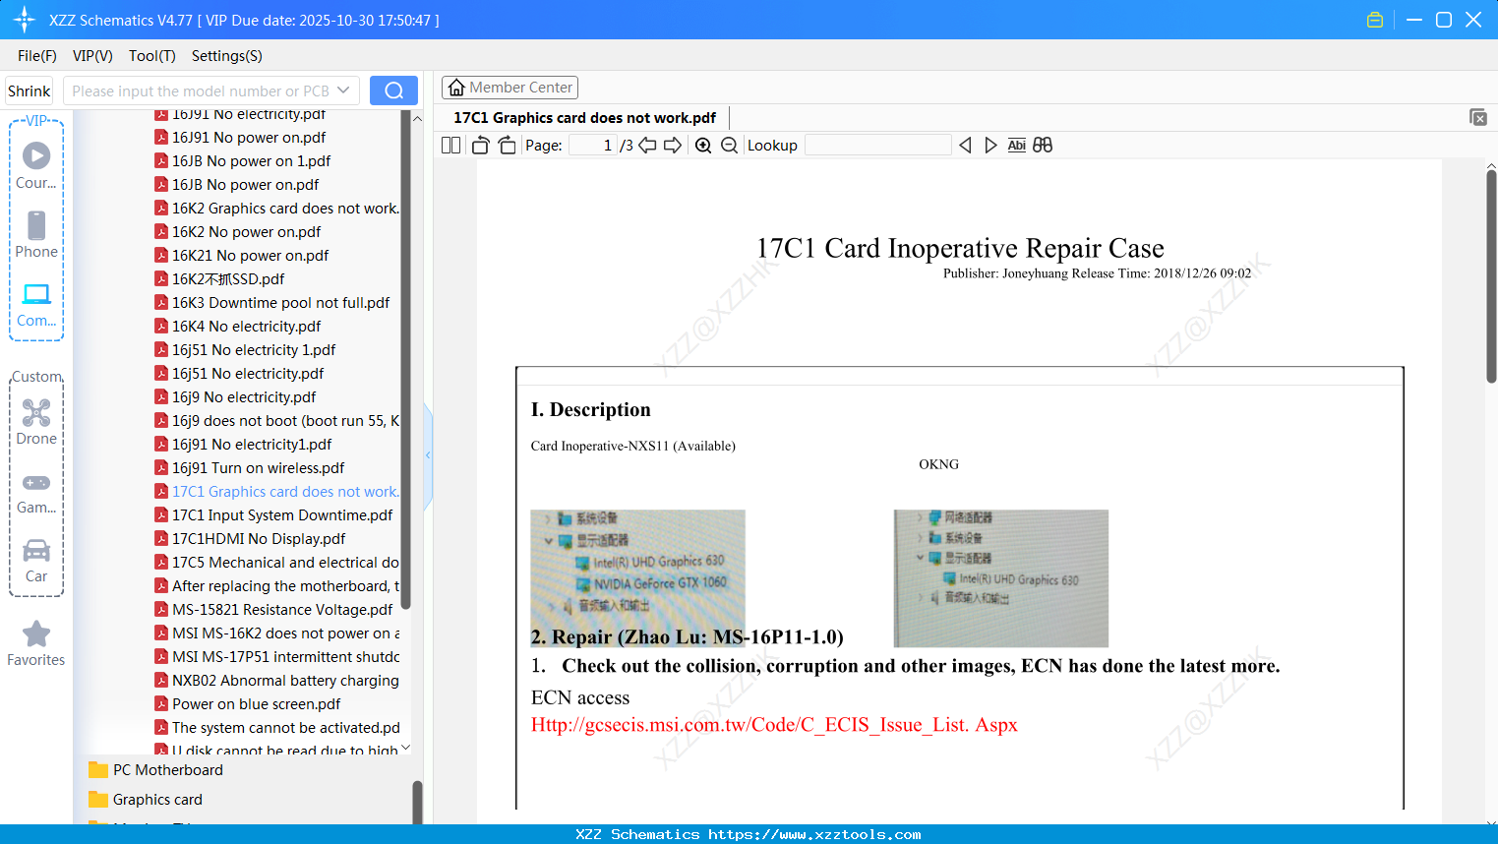Screen dimensions: 1498x844
Task: Click the Shrink button
Action: (30, 90)
